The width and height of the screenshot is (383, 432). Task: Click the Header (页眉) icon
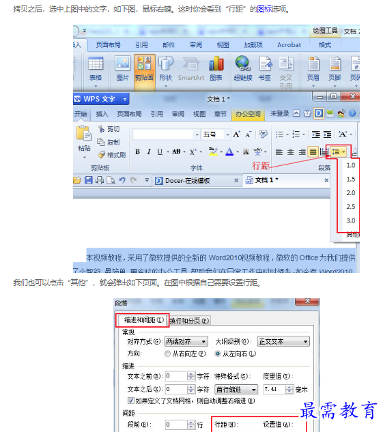coord(313,63)
